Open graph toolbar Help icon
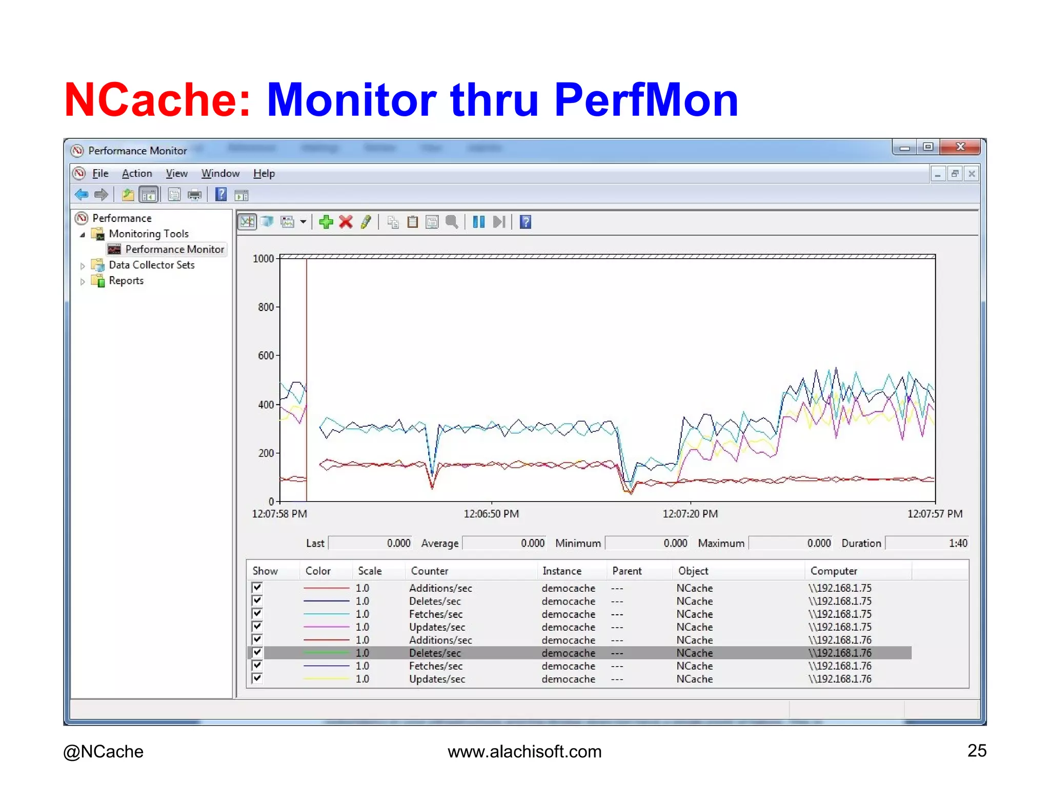Screen dimensions: 1050x787 pyautogui.click(x=526, y=222)
